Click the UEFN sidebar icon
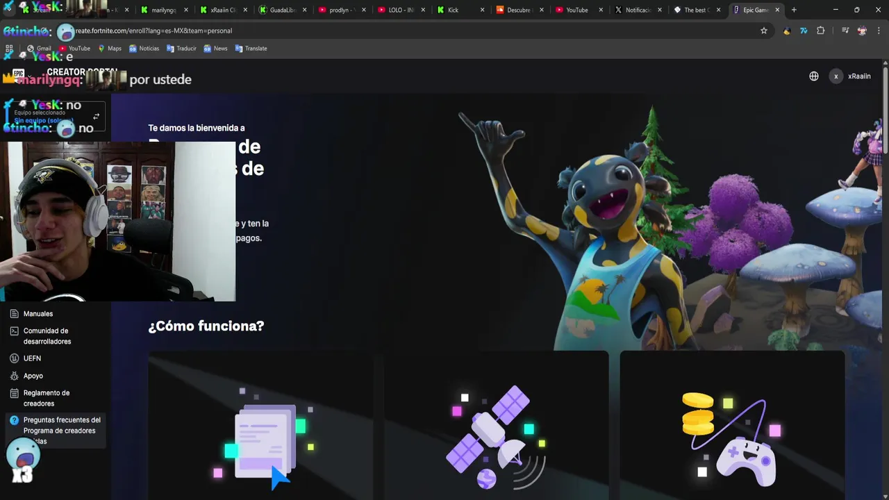This screenshot has height=500, width=889. tap(14, 358)
